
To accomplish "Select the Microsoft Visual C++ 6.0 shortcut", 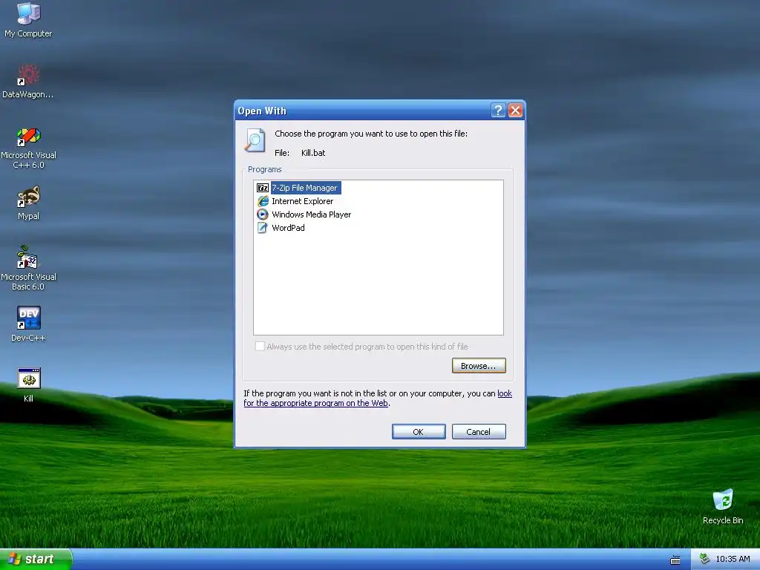I will tap(28, 148).
